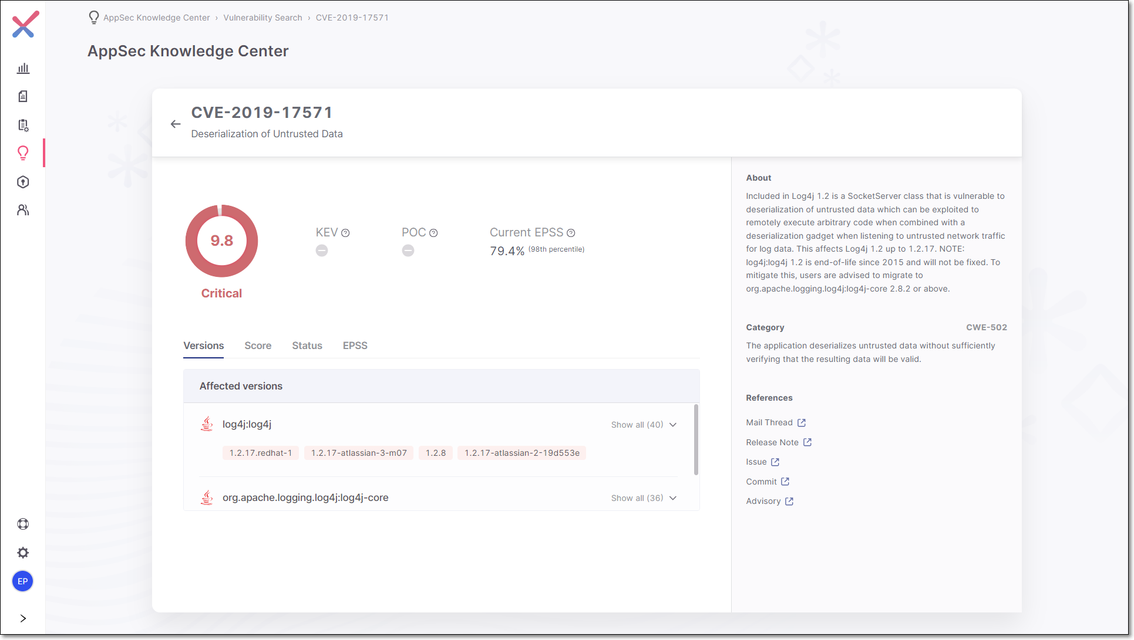Switch to the Score tab
Screen dimensions: 1134x640
[258, 346]
